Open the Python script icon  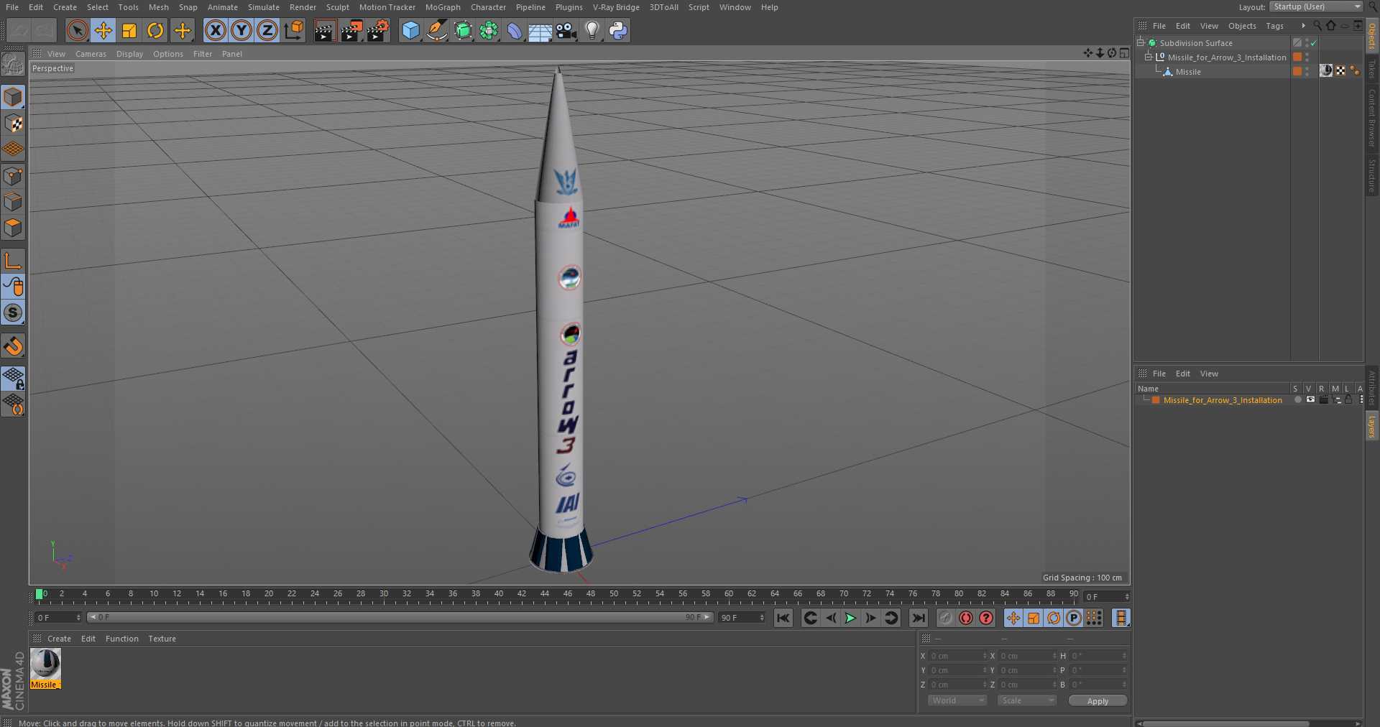tap(618, 30)
